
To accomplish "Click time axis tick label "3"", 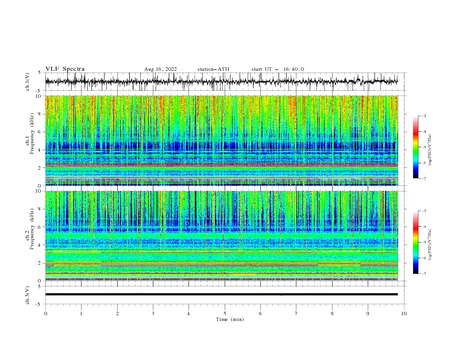I will tap(153, 313).
